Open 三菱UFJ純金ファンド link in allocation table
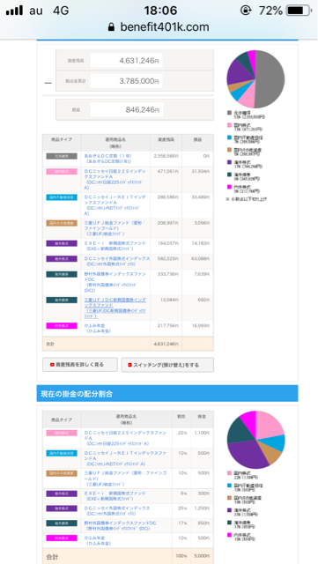318x564 pixels. tap(125, 479)
